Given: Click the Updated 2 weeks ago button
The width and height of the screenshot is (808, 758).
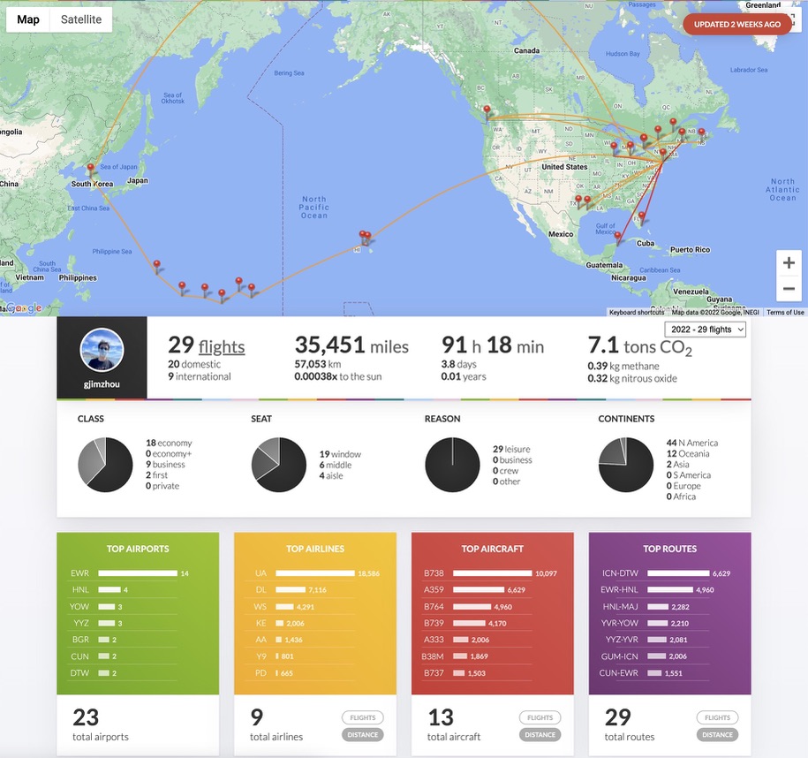Looking at the screenshot, I should (737, 24).
